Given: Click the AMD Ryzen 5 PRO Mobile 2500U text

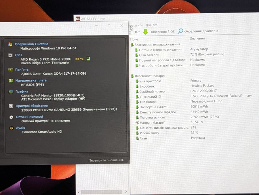Looking at the screenshot, I should 46,59.
